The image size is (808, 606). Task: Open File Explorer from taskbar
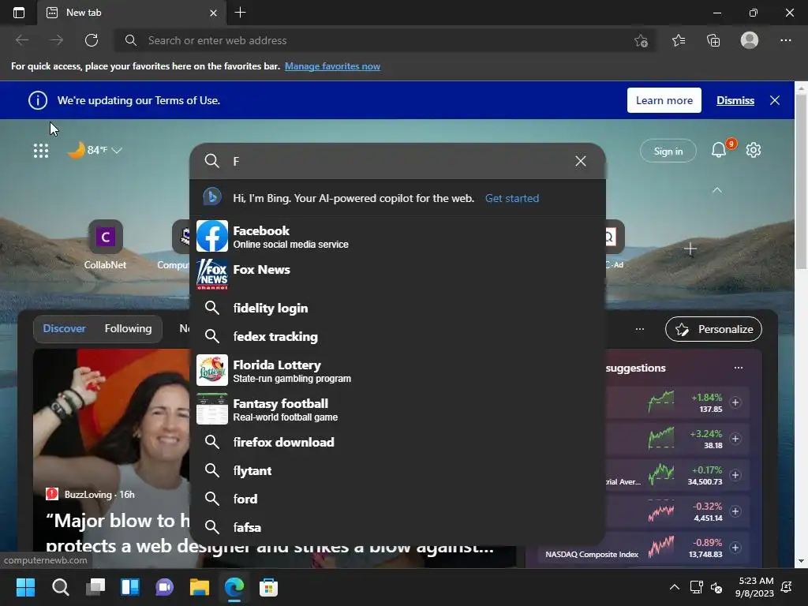200,587
